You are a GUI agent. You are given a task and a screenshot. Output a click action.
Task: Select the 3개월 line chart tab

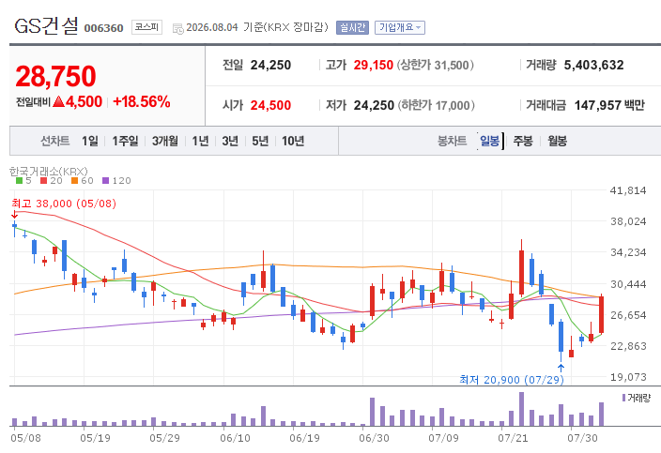165,141
